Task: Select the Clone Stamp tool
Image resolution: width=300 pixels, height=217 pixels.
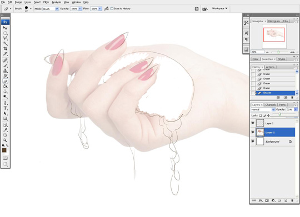Action: tap(5, 70)
